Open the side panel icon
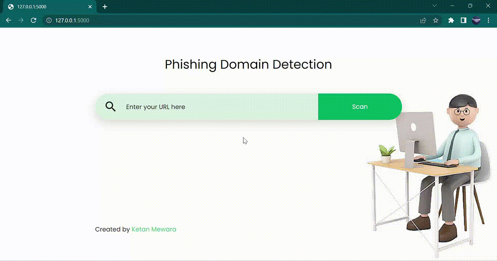Image resolution: width=497 pixels, height=261 pixels. point(463,20)
